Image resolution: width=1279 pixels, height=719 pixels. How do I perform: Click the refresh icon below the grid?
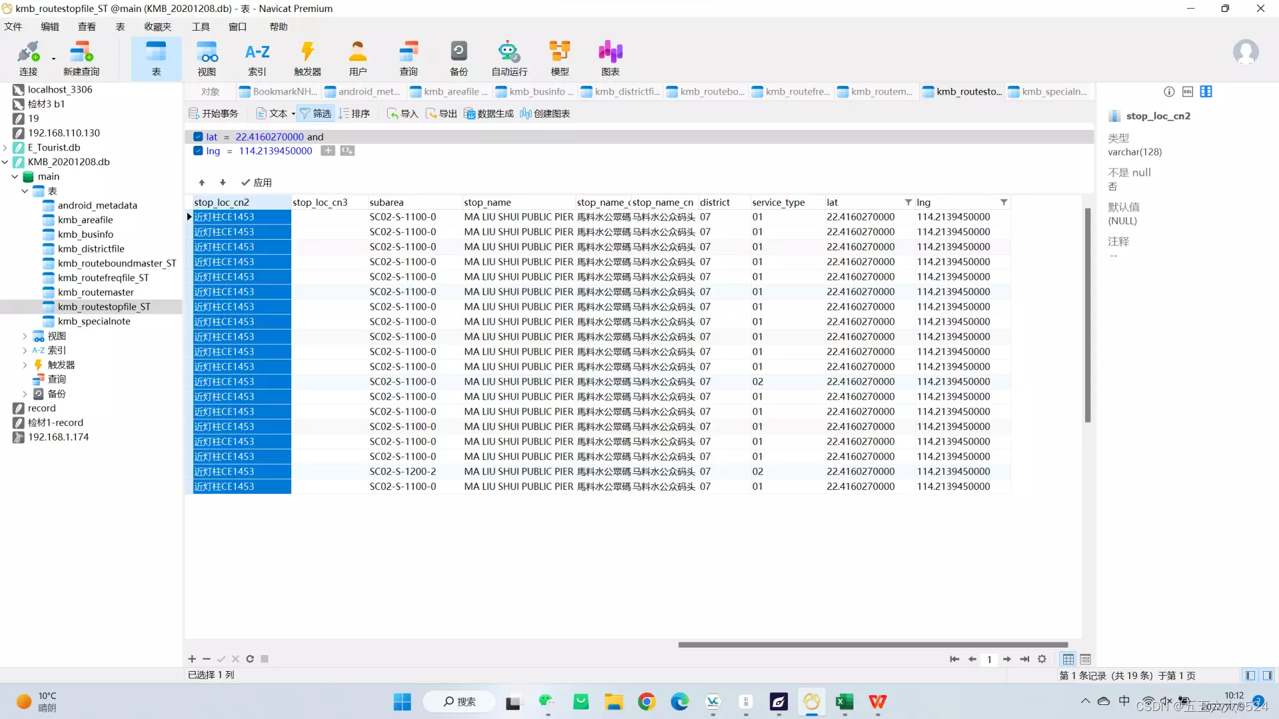pyautogui.click(x=250, y=659)
